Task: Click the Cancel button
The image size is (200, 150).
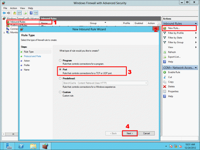Action: tap(146, 133)
